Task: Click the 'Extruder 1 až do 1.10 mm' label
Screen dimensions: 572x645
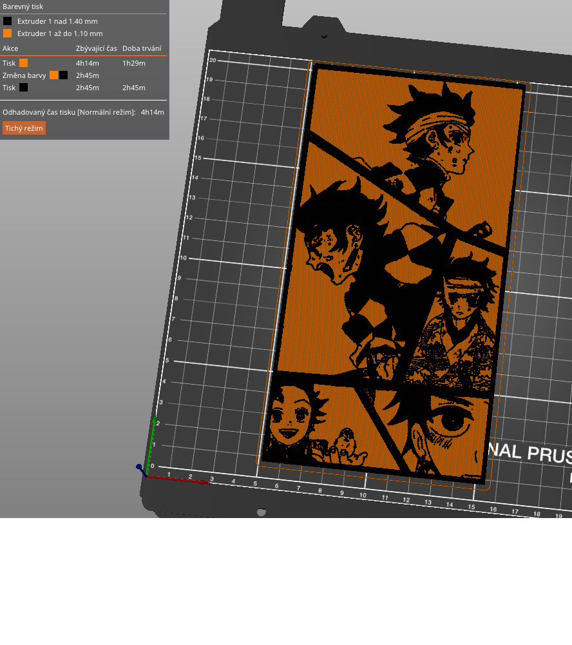Action: coord(60,34)
